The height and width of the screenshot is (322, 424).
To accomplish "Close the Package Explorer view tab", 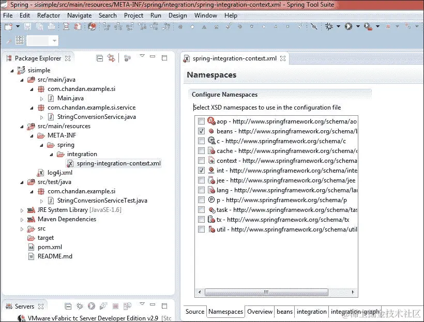I will click(68, 58).
